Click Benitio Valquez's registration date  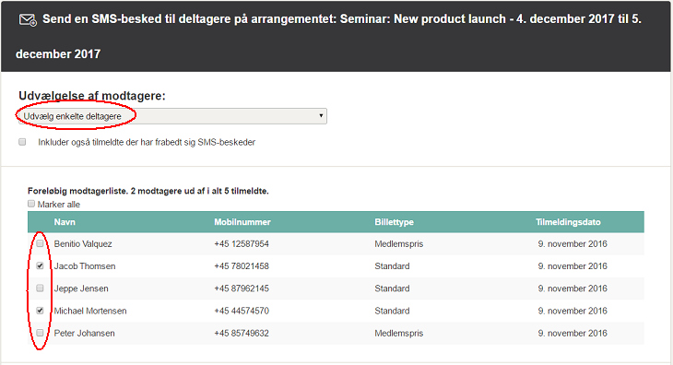point(573,243)
